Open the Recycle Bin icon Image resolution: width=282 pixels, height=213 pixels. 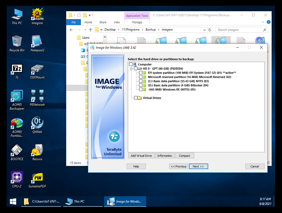[x=17, y=44]
